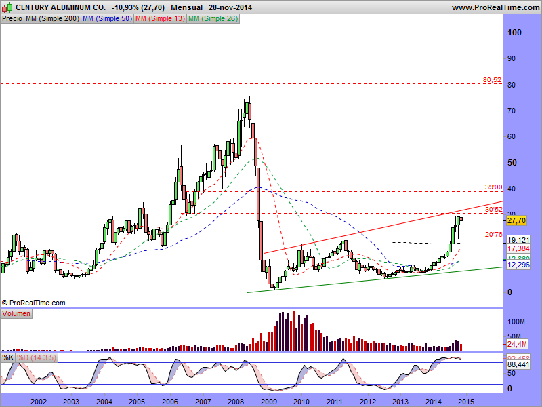Screen dimensions: 542x407
Task: Click the %K stochastic label
Action: 8,357
